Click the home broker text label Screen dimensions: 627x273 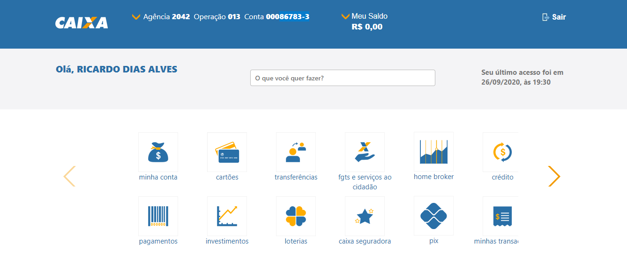(x=433, y=177)
